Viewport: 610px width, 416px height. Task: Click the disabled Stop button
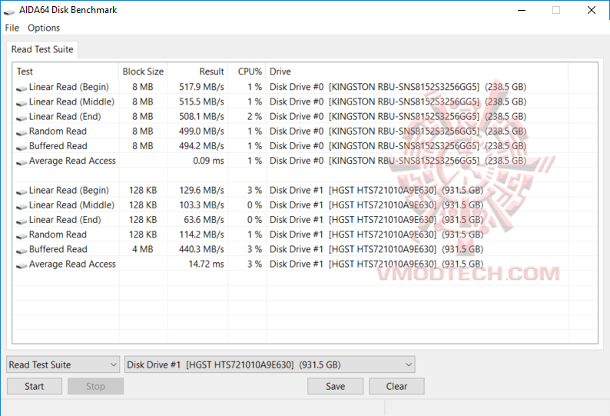tap(96, 387)
